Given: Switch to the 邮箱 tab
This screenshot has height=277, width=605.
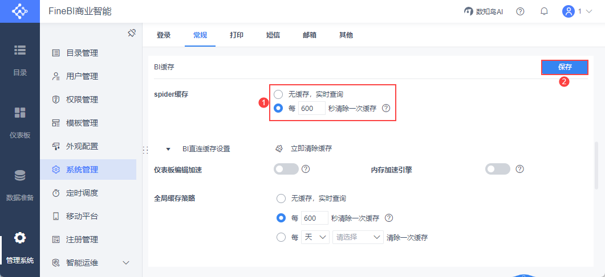Looking at the screenshot, I should point(310,35).
